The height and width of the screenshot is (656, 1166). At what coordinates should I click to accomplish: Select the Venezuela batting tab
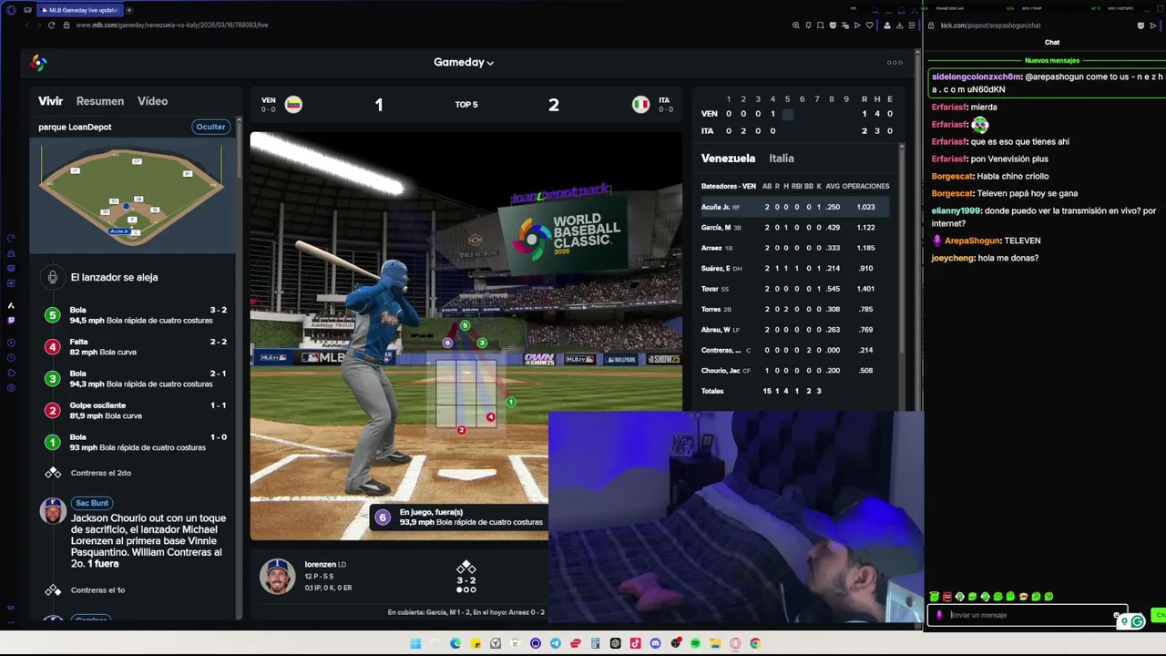(x=728, y=159)
